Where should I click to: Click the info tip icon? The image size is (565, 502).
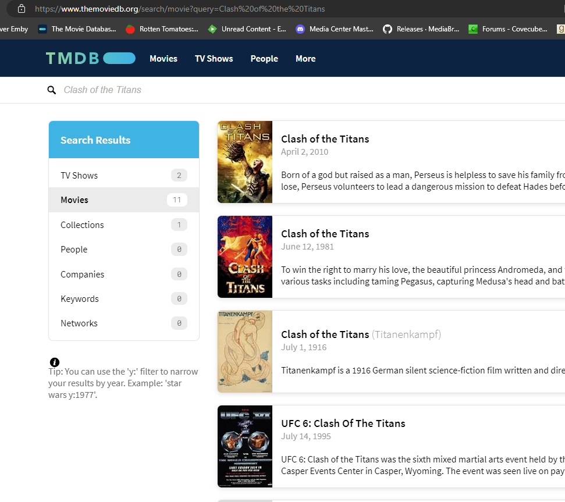tap(55, 362)
